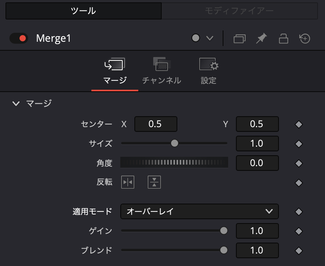Open the 適用モード dropdown showing オーバーレイ

(x=199, y=211)
